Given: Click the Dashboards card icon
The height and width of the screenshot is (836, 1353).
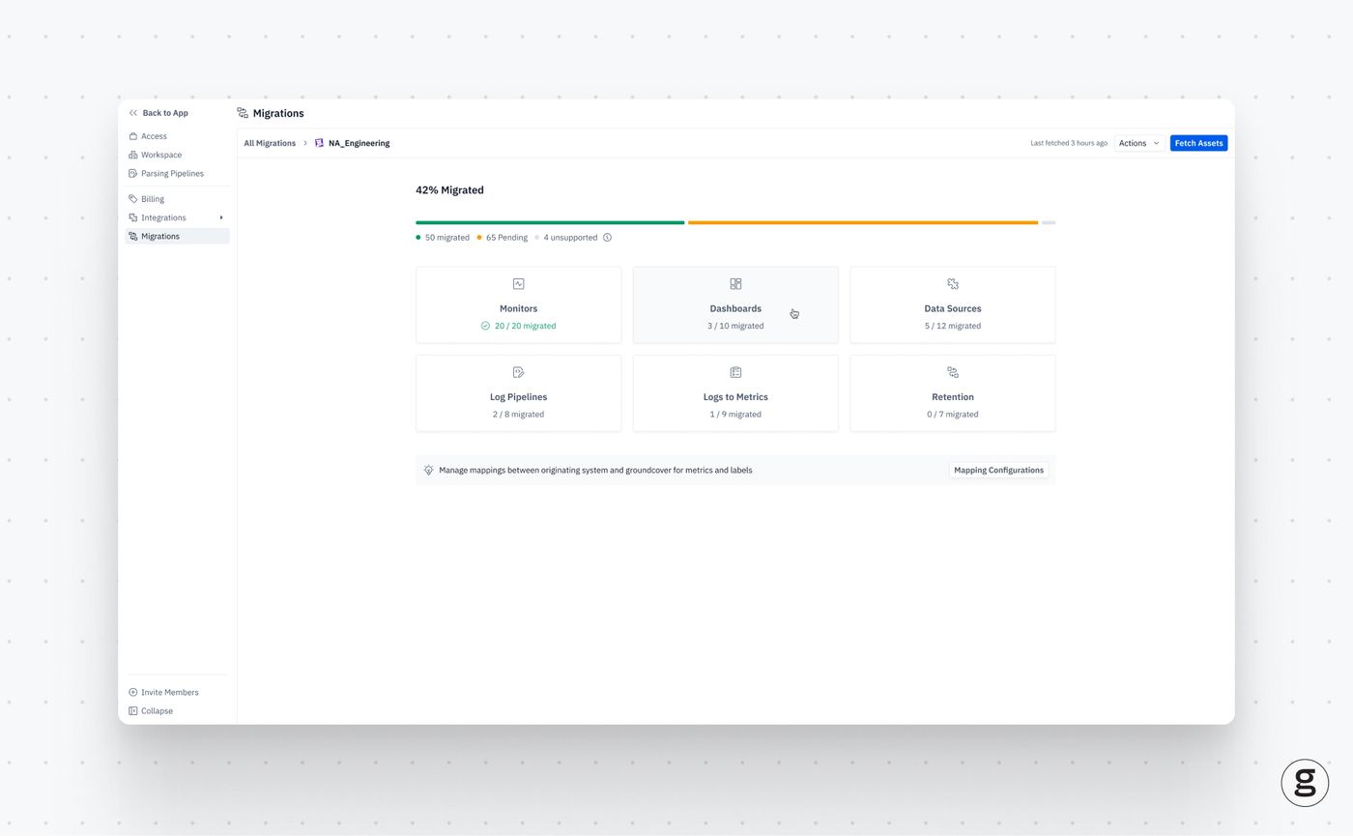Looking at the screenshot, I should tap(735, 284).
